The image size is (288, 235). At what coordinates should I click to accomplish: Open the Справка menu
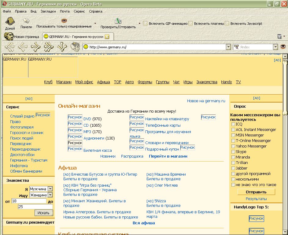95,11
